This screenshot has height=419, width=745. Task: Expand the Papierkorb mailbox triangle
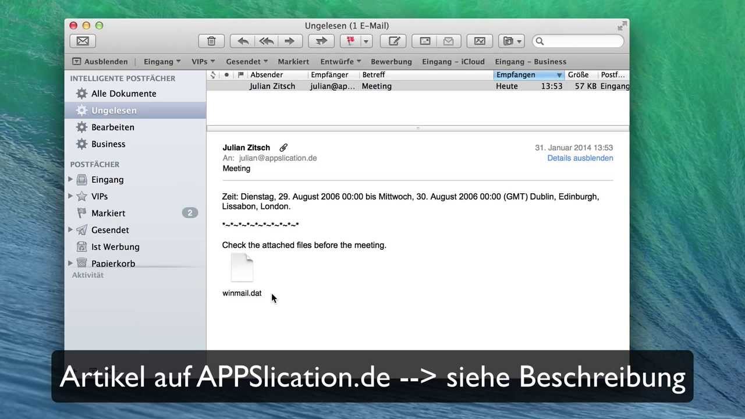coord(70,263)
